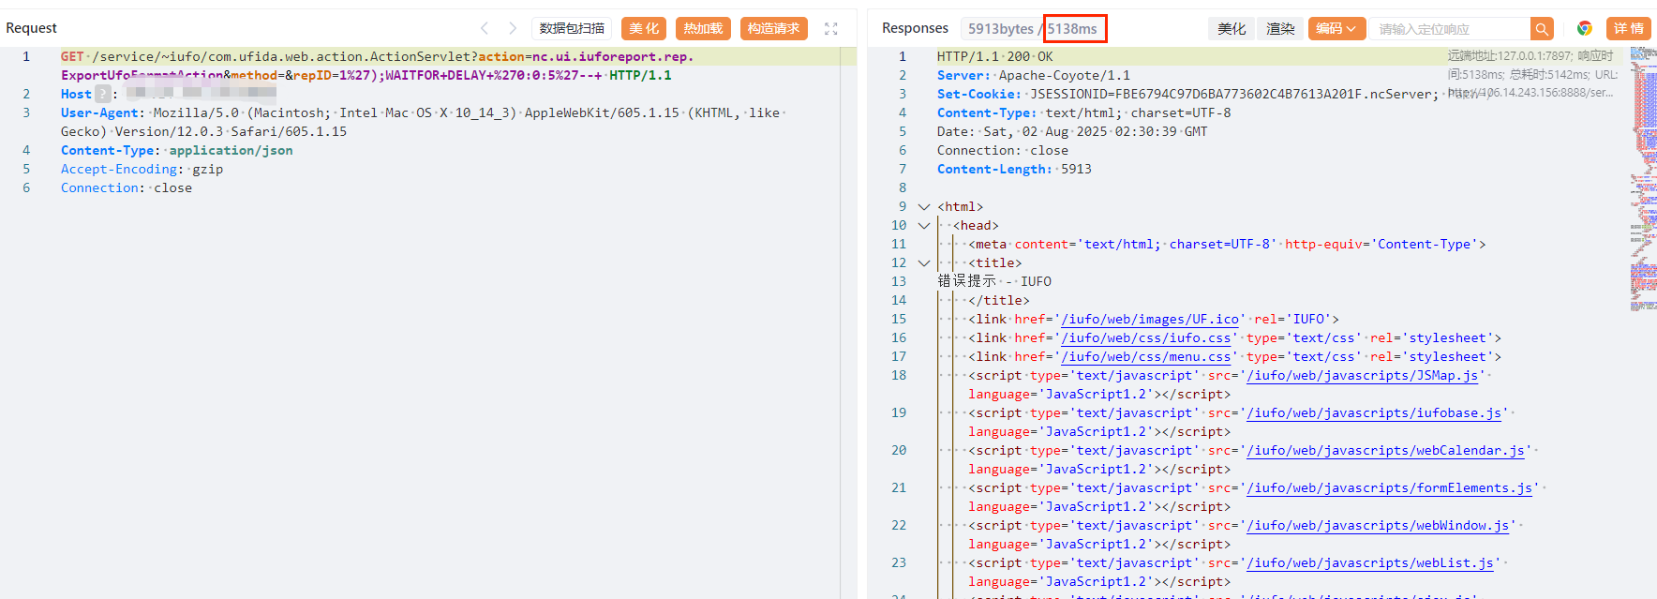Click the 5913bytes / 5138ms tag
The image size is (1657, 599).
[x=1033, y=29]
